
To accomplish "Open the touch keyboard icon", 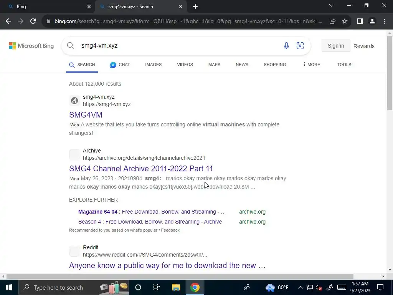I will click(342, 287).
